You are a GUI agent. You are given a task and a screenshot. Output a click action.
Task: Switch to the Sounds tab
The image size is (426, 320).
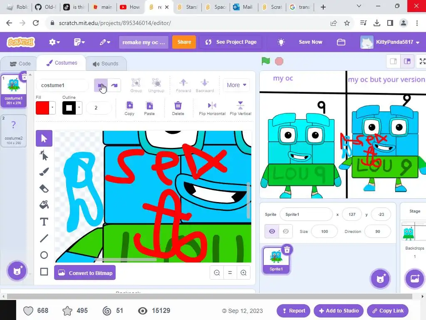[105, 64]
